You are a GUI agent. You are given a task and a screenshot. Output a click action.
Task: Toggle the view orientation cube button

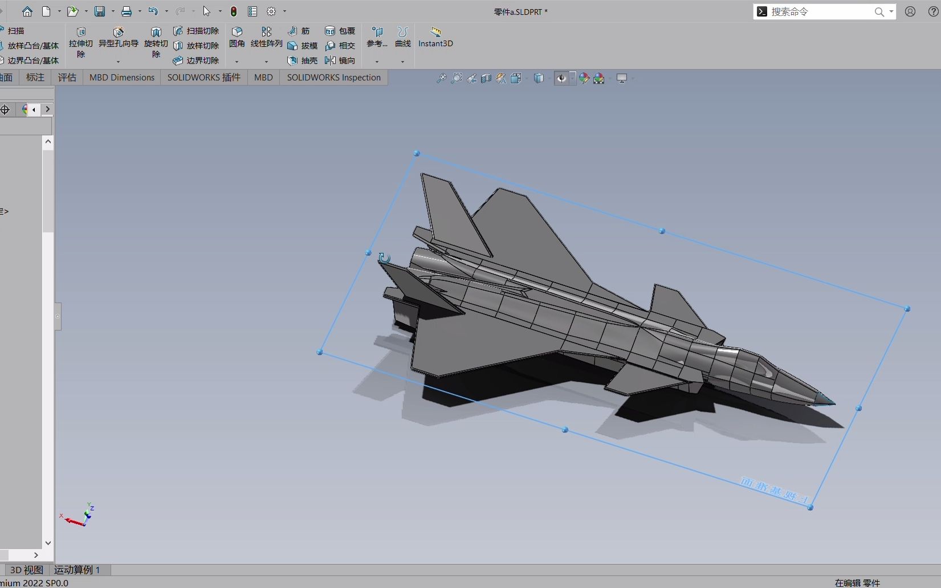point(516,78)
